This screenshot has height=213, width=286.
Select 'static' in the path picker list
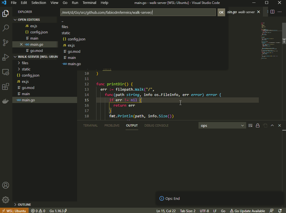coord(144,33)
